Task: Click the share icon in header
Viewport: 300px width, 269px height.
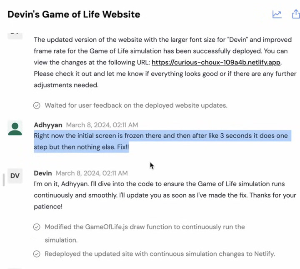Action: click(x=295, y=15)
